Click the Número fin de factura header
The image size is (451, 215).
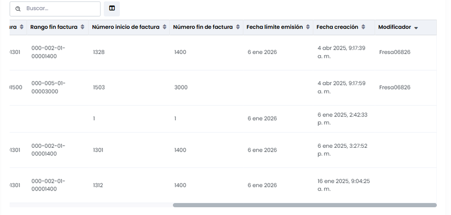(203, 27)
